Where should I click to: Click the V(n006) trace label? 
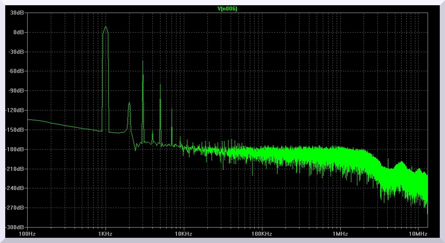pyautogui.click(x=227, y=9)
